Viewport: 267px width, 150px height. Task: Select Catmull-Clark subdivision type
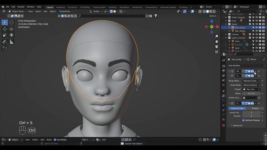pos(237,108)
